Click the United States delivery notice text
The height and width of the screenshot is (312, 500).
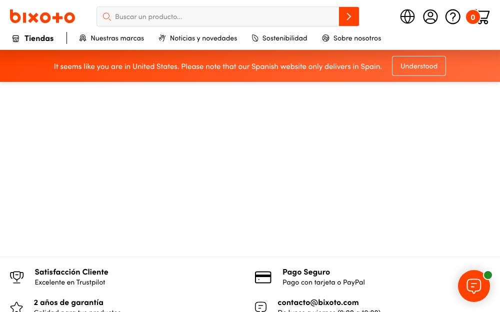pyautogui.click(x=218, y=66)
